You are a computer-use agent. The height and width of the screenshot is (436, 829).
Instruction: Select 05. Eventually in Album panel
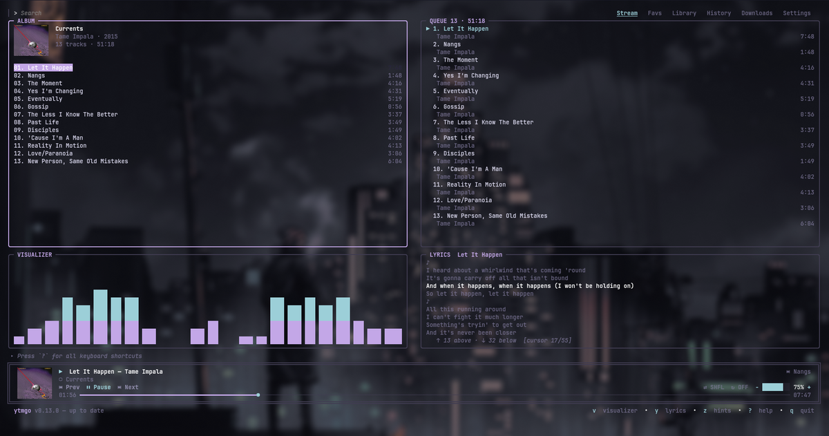click(x=207, y=99)
